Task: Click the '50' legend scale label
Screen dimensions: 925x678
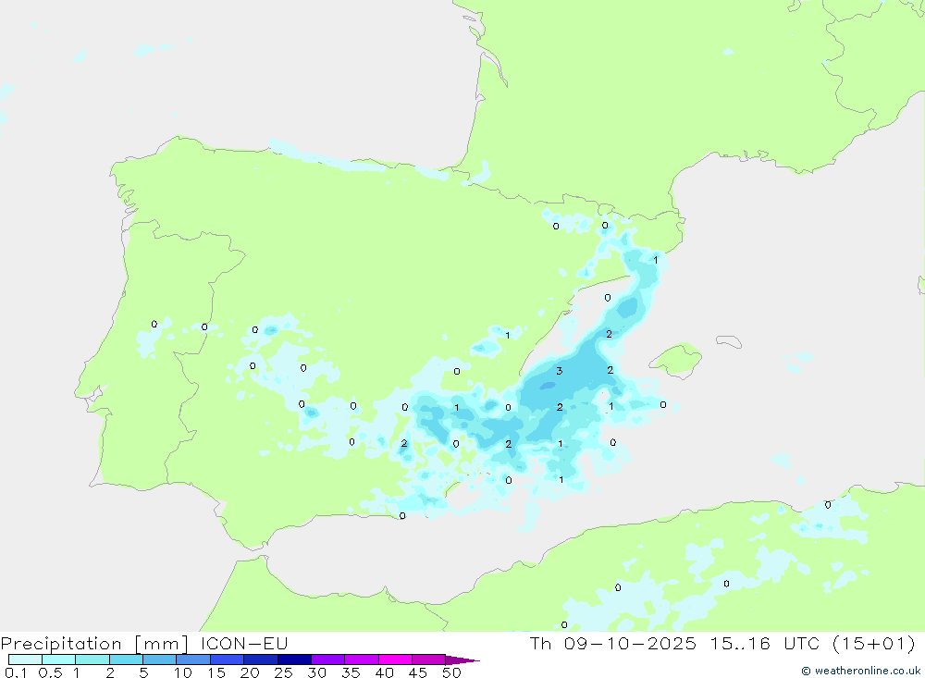Action: 451,672
